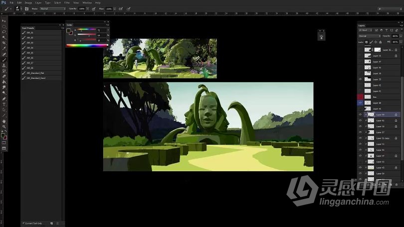Choose the AM_01 tool preset
404x227 pixels.
41,33
